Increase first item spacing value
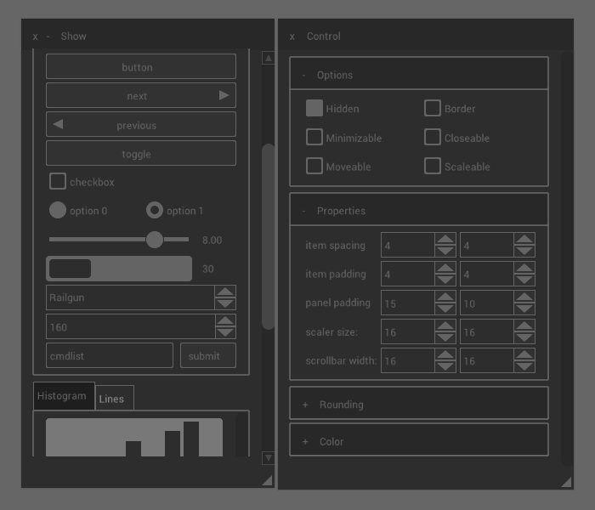Image resolution: width=595 pixels, height=510 pixels. click(x=445, y=239)
